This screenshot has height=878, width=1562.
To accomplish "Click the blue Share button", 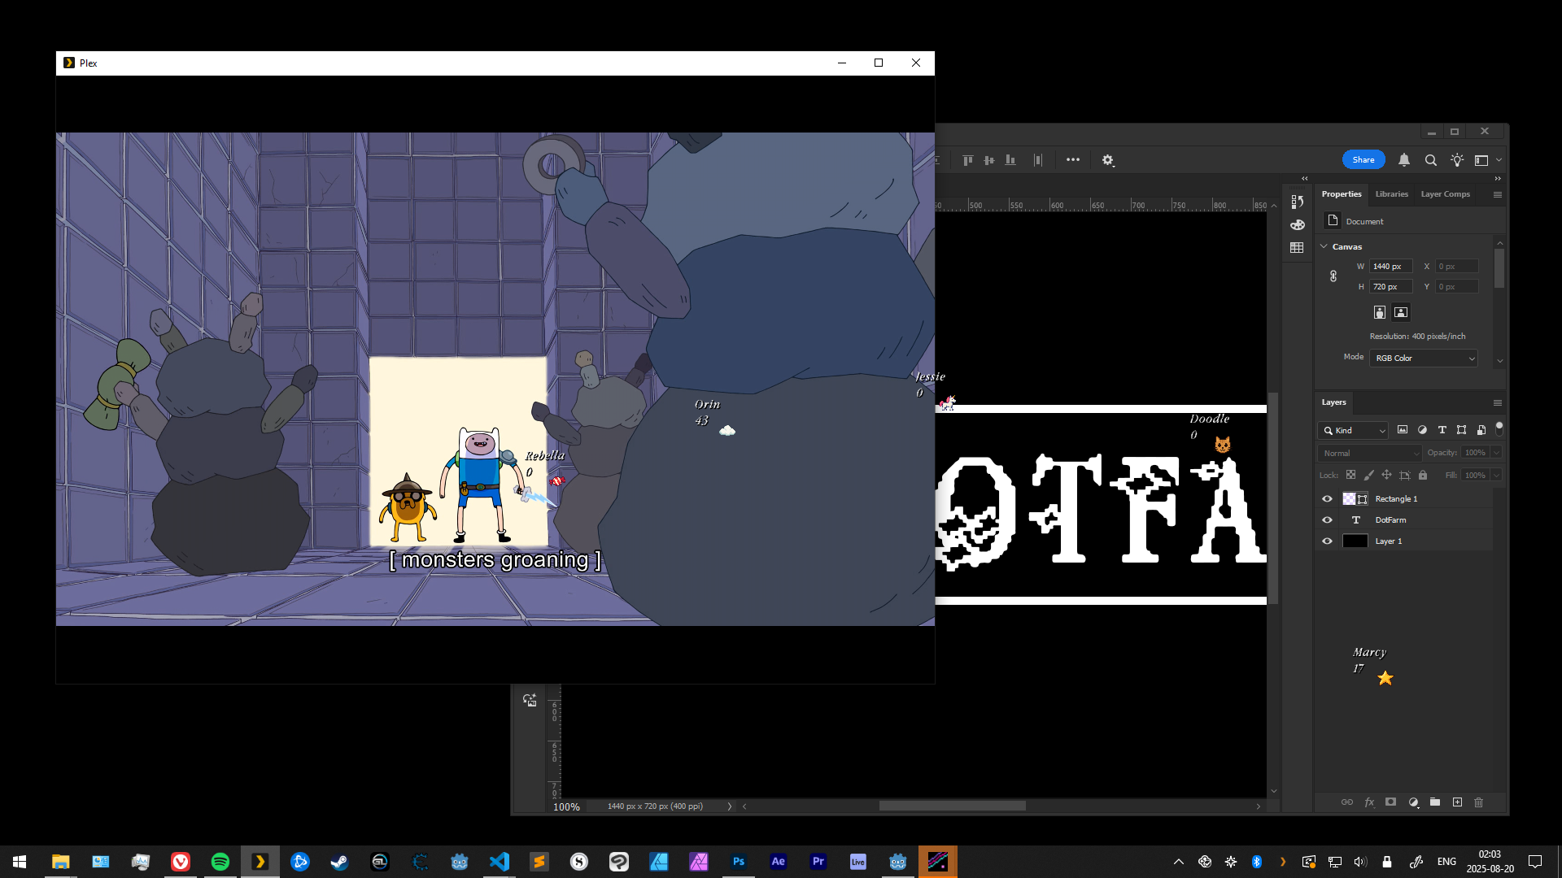I will click(x=1363, y=160).
